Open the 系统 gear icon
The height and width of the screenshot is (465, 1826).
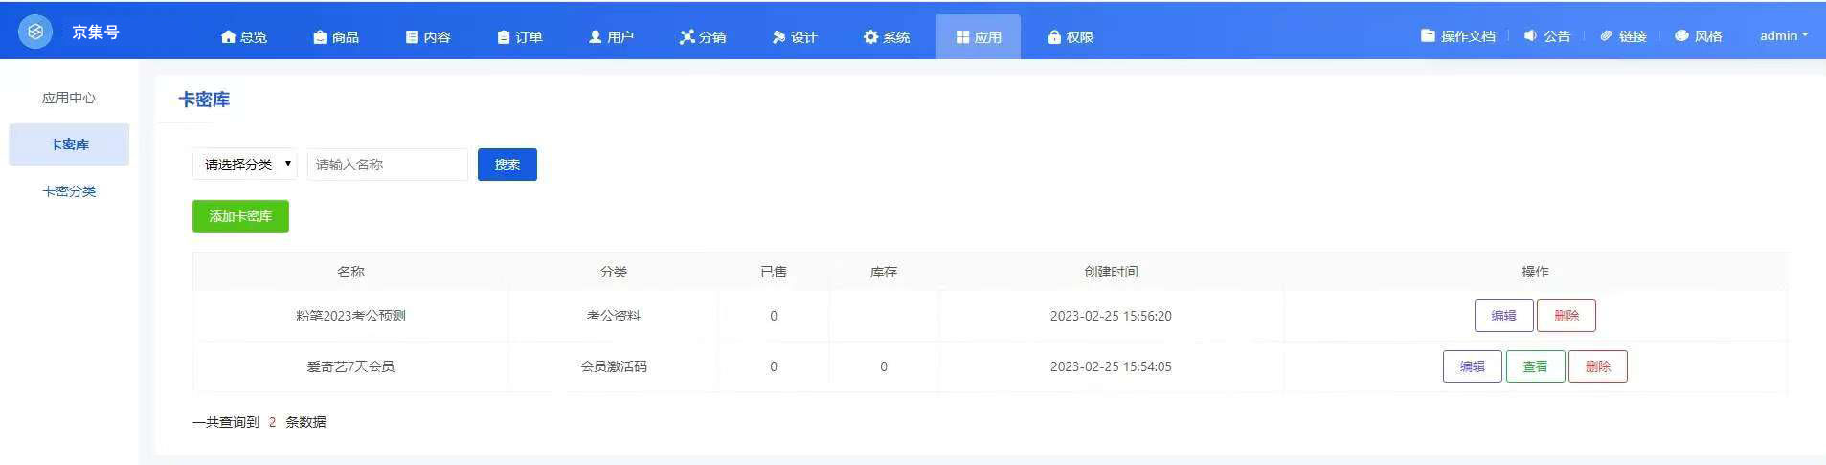pos(870,37)
